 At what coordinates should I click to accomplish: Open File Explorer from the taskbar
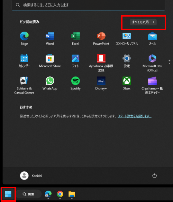point(72,194)
